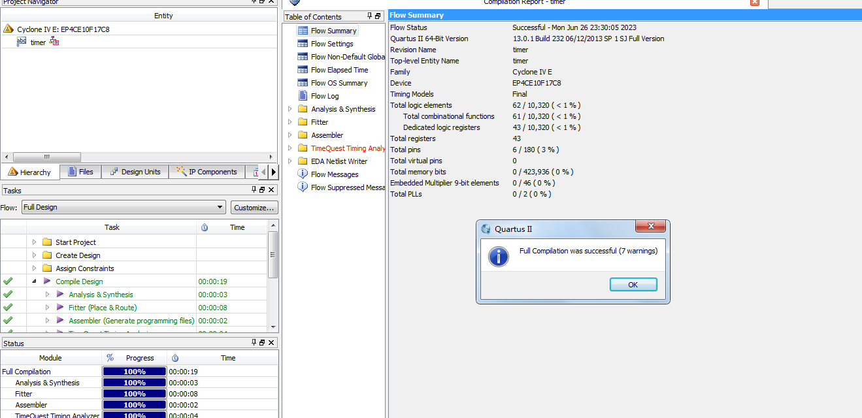The image size is (862, 418).
Task: Close the Quartus II message dialog
Action: (x=651, y=227)
